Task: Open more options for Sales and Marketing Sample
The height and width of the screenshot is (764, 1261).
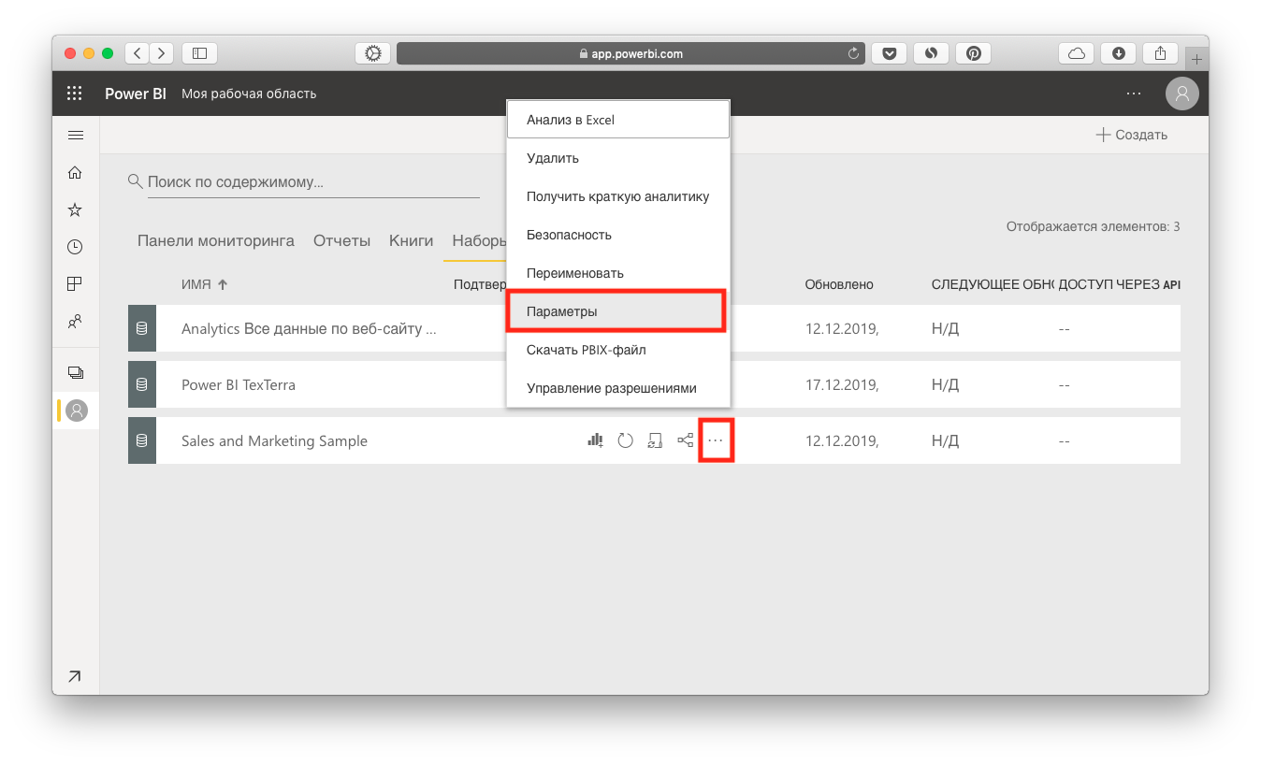Action: pos(716,440)
